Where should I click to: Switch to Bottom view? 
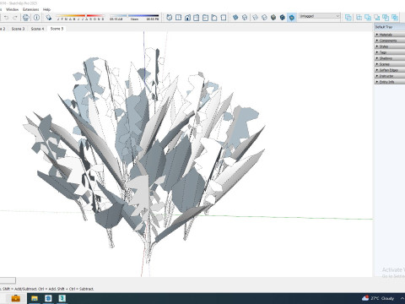tap(224, 18)
